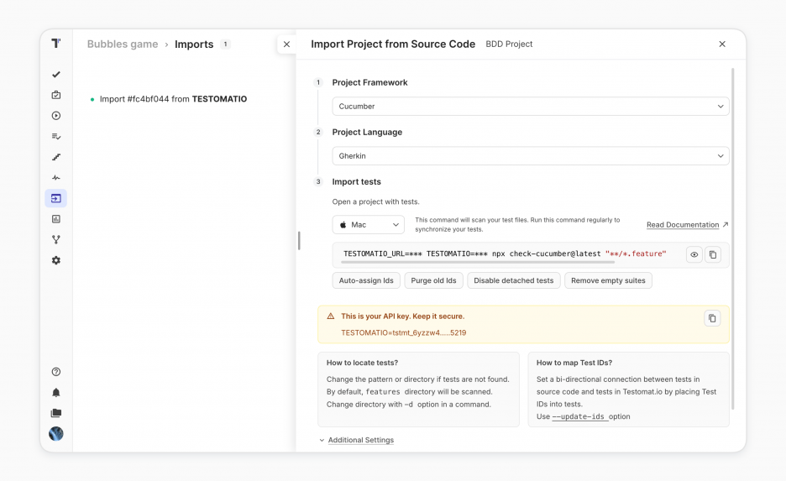Viewport: 786px width, 481px height.
Task: Toggle the Auto-assign Ids option
Action: pos(366,280)
